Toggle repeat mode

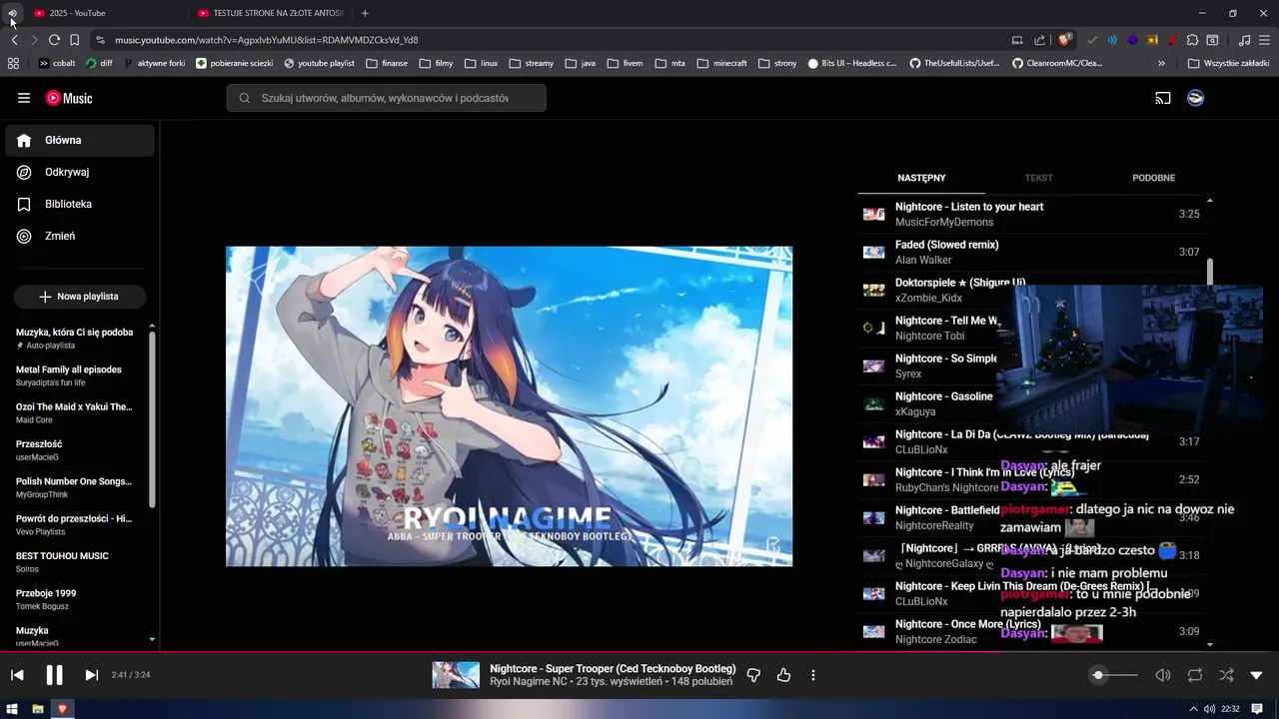coord(1195,675)
